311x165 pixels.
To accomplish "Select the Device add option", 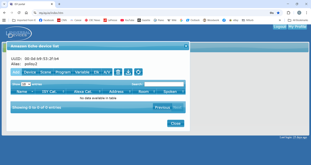I will 30,72.
